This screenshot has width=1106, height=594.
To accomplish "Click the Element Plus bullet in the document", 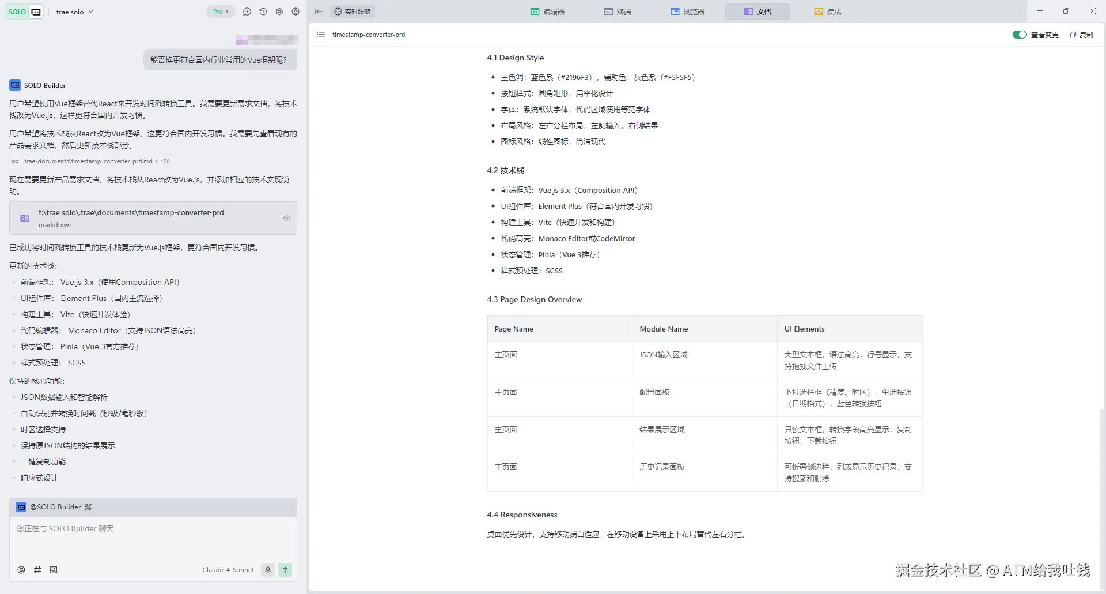I will click(577, 206).
